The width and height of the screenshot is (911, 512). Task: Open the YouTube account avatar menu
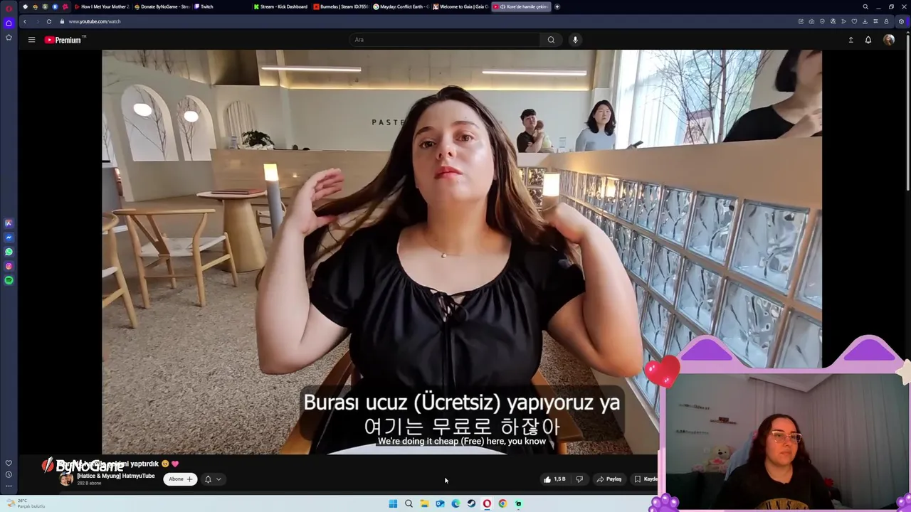[889, 40]
